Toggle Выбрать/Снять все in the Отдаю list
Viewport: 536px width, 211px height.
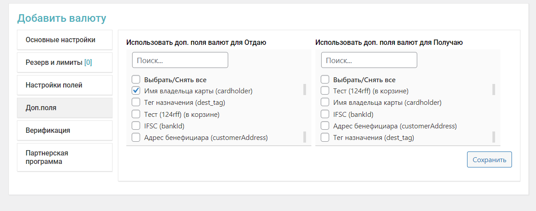(x=136, y=80)
